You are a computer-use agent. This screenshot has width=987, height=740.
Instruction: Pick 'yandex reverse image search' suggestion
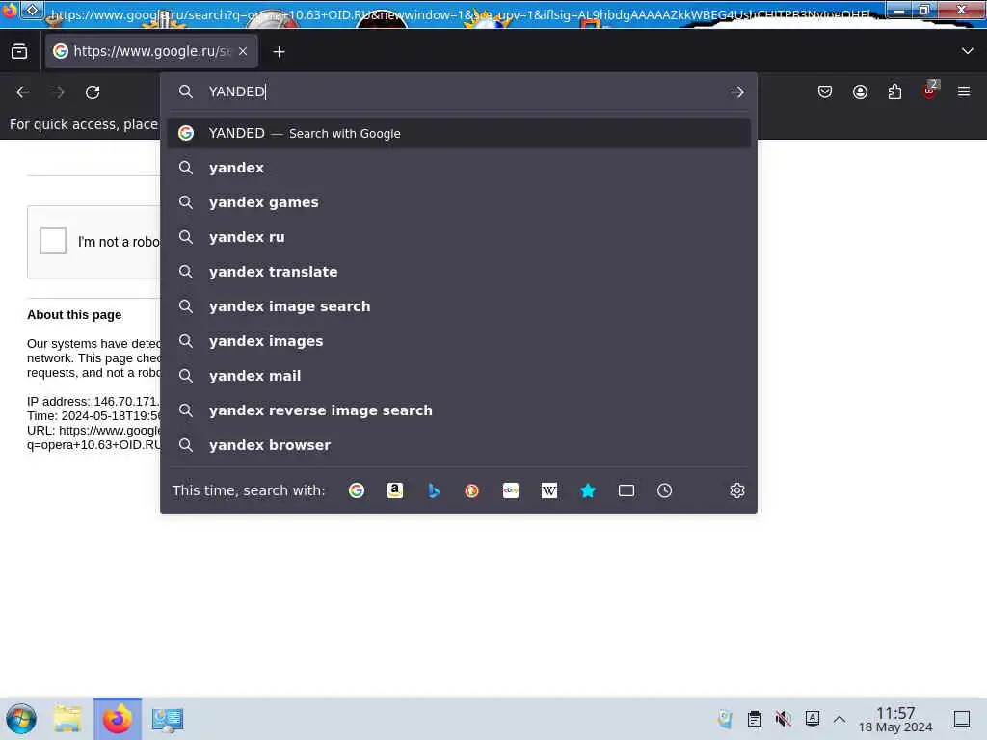point(459,410)
